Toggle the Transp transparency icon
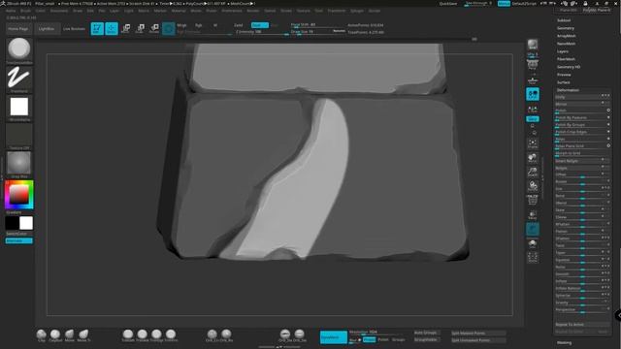Image resolution: width=621 pixels, height=349 pixels. tap(533, 215)
